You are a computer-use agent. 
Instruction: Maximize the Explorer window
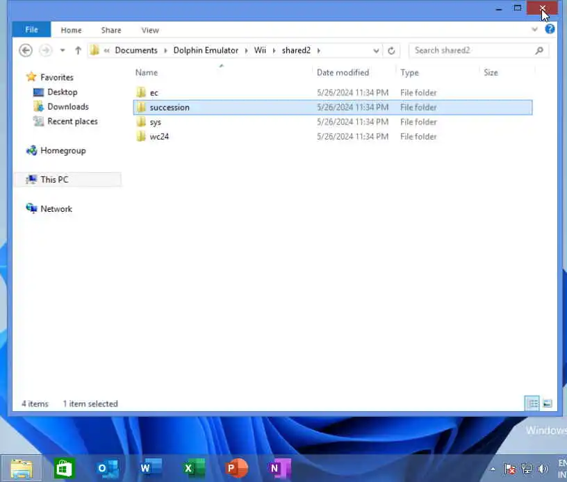[518, 8]
